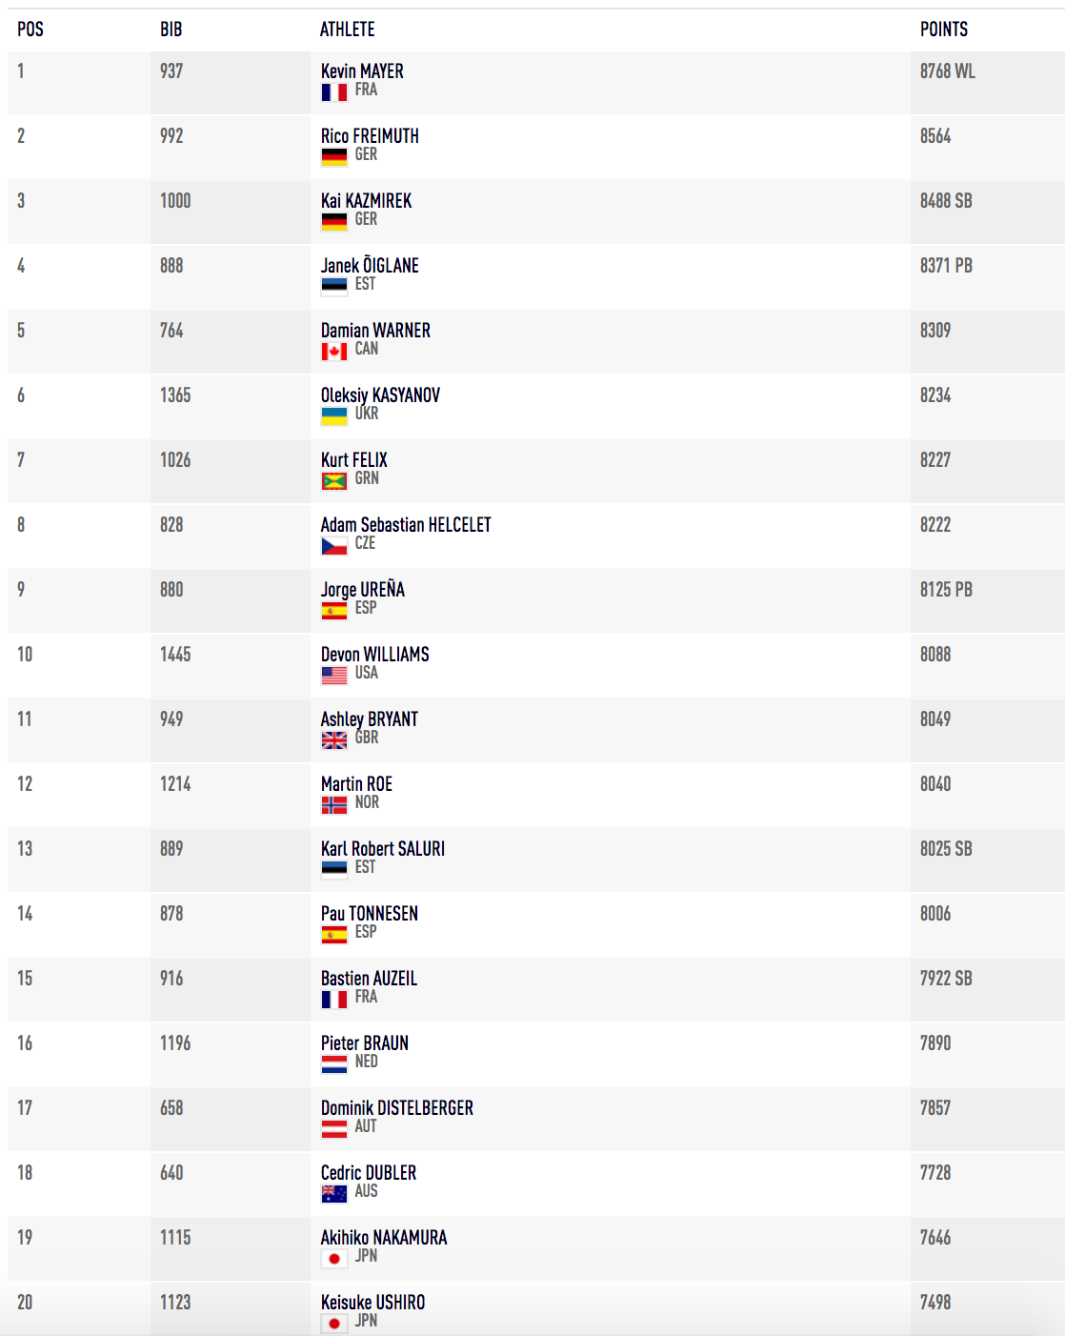Click the French flag beside Kevin MAYER
The width and height of the screenshot is (1065, 1336).
pos(333,92)
